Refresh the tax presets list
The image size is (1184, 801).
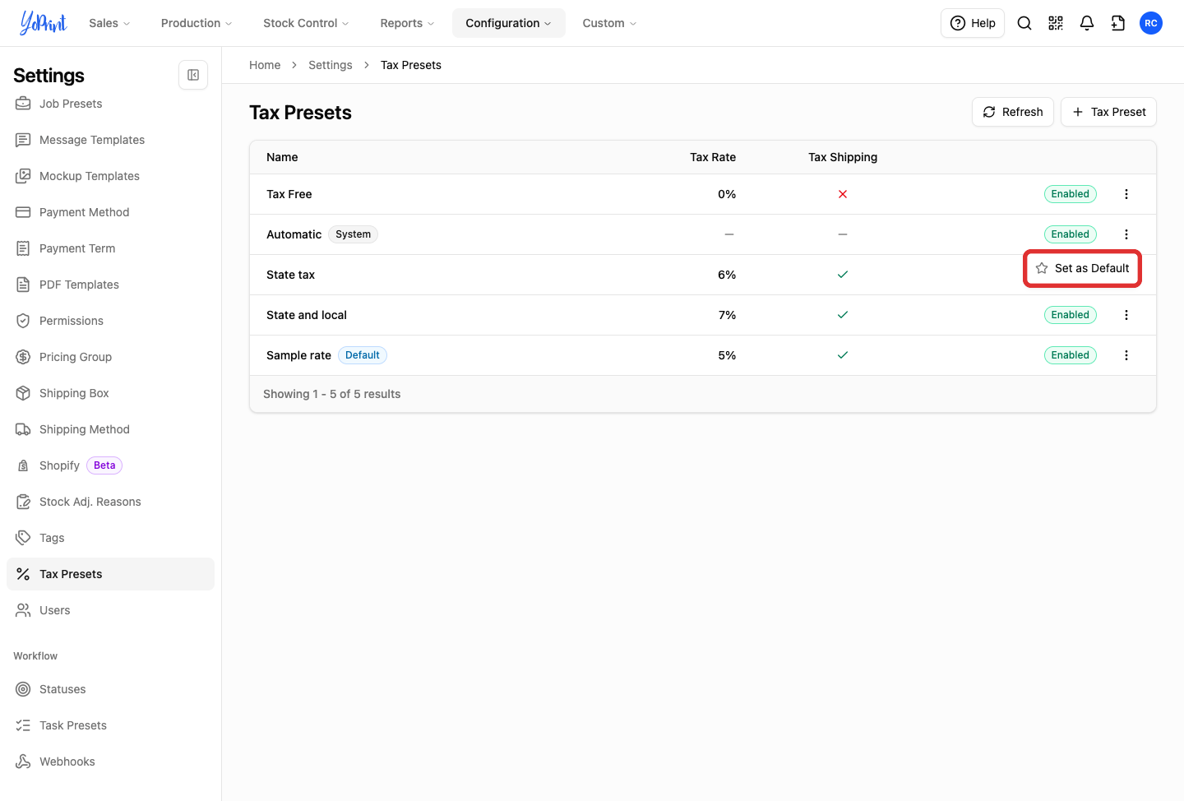[1013, 112]
